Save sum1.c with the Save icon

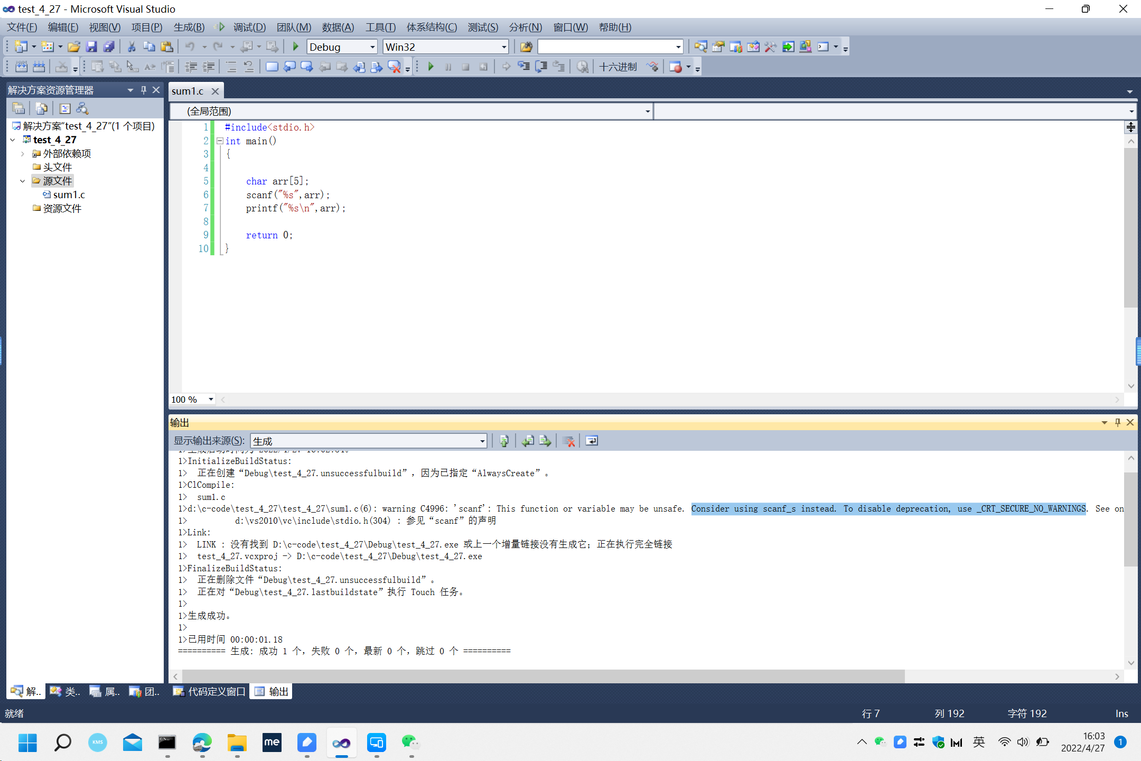pos(91,47)
